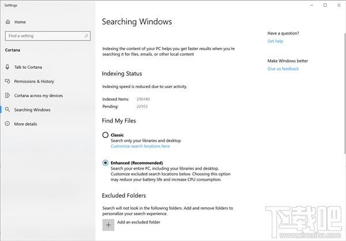This screenshot has width=346, height=241.
Task: Click the Permissions & History icon
Action: (7, 81)
